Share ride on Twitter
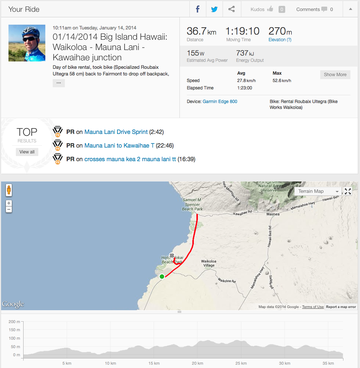 pyautogui.click(x=214, y=9)
